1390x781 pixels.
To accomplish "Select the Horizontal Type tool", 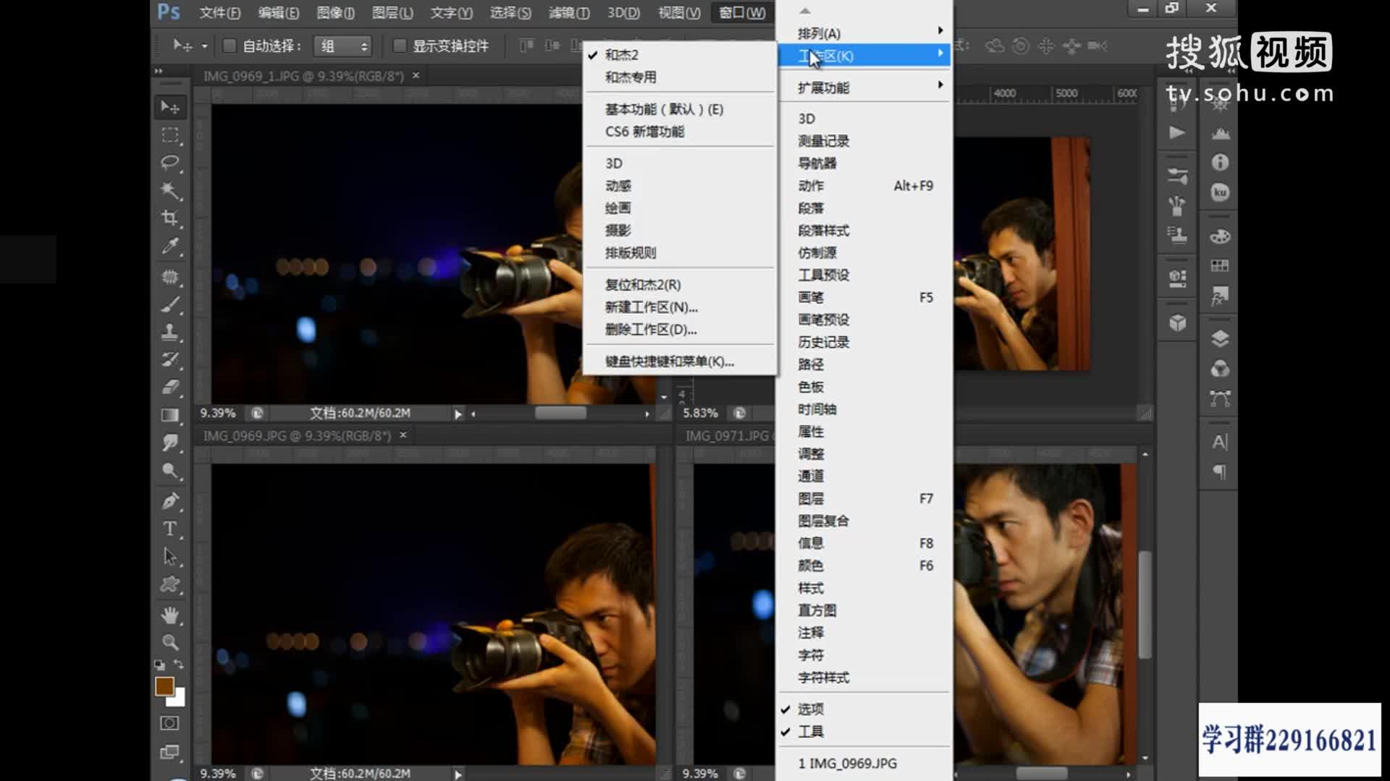I will tap(169, 529).
